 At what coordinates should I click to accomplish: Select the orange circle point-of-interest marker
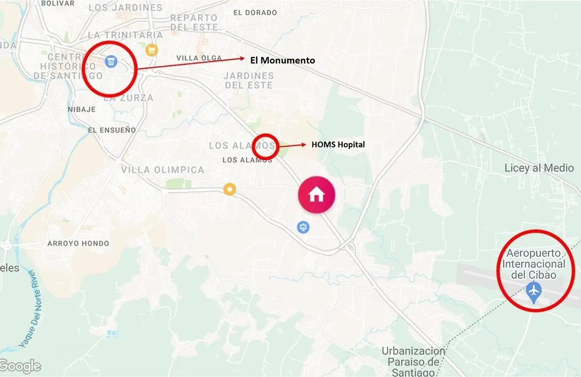(230, 189)
